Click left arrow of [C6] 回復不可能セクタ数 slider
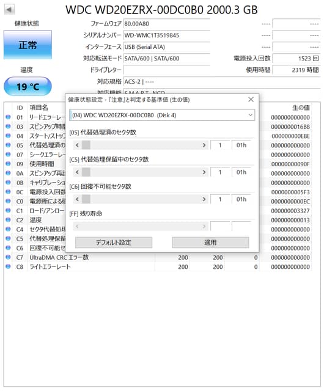This screenshot has width=324, height=391. [78, 199]
